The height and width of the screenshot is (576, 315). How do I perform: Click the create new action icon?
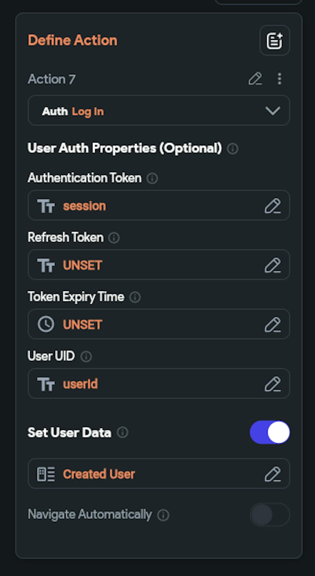coord(274,41)
